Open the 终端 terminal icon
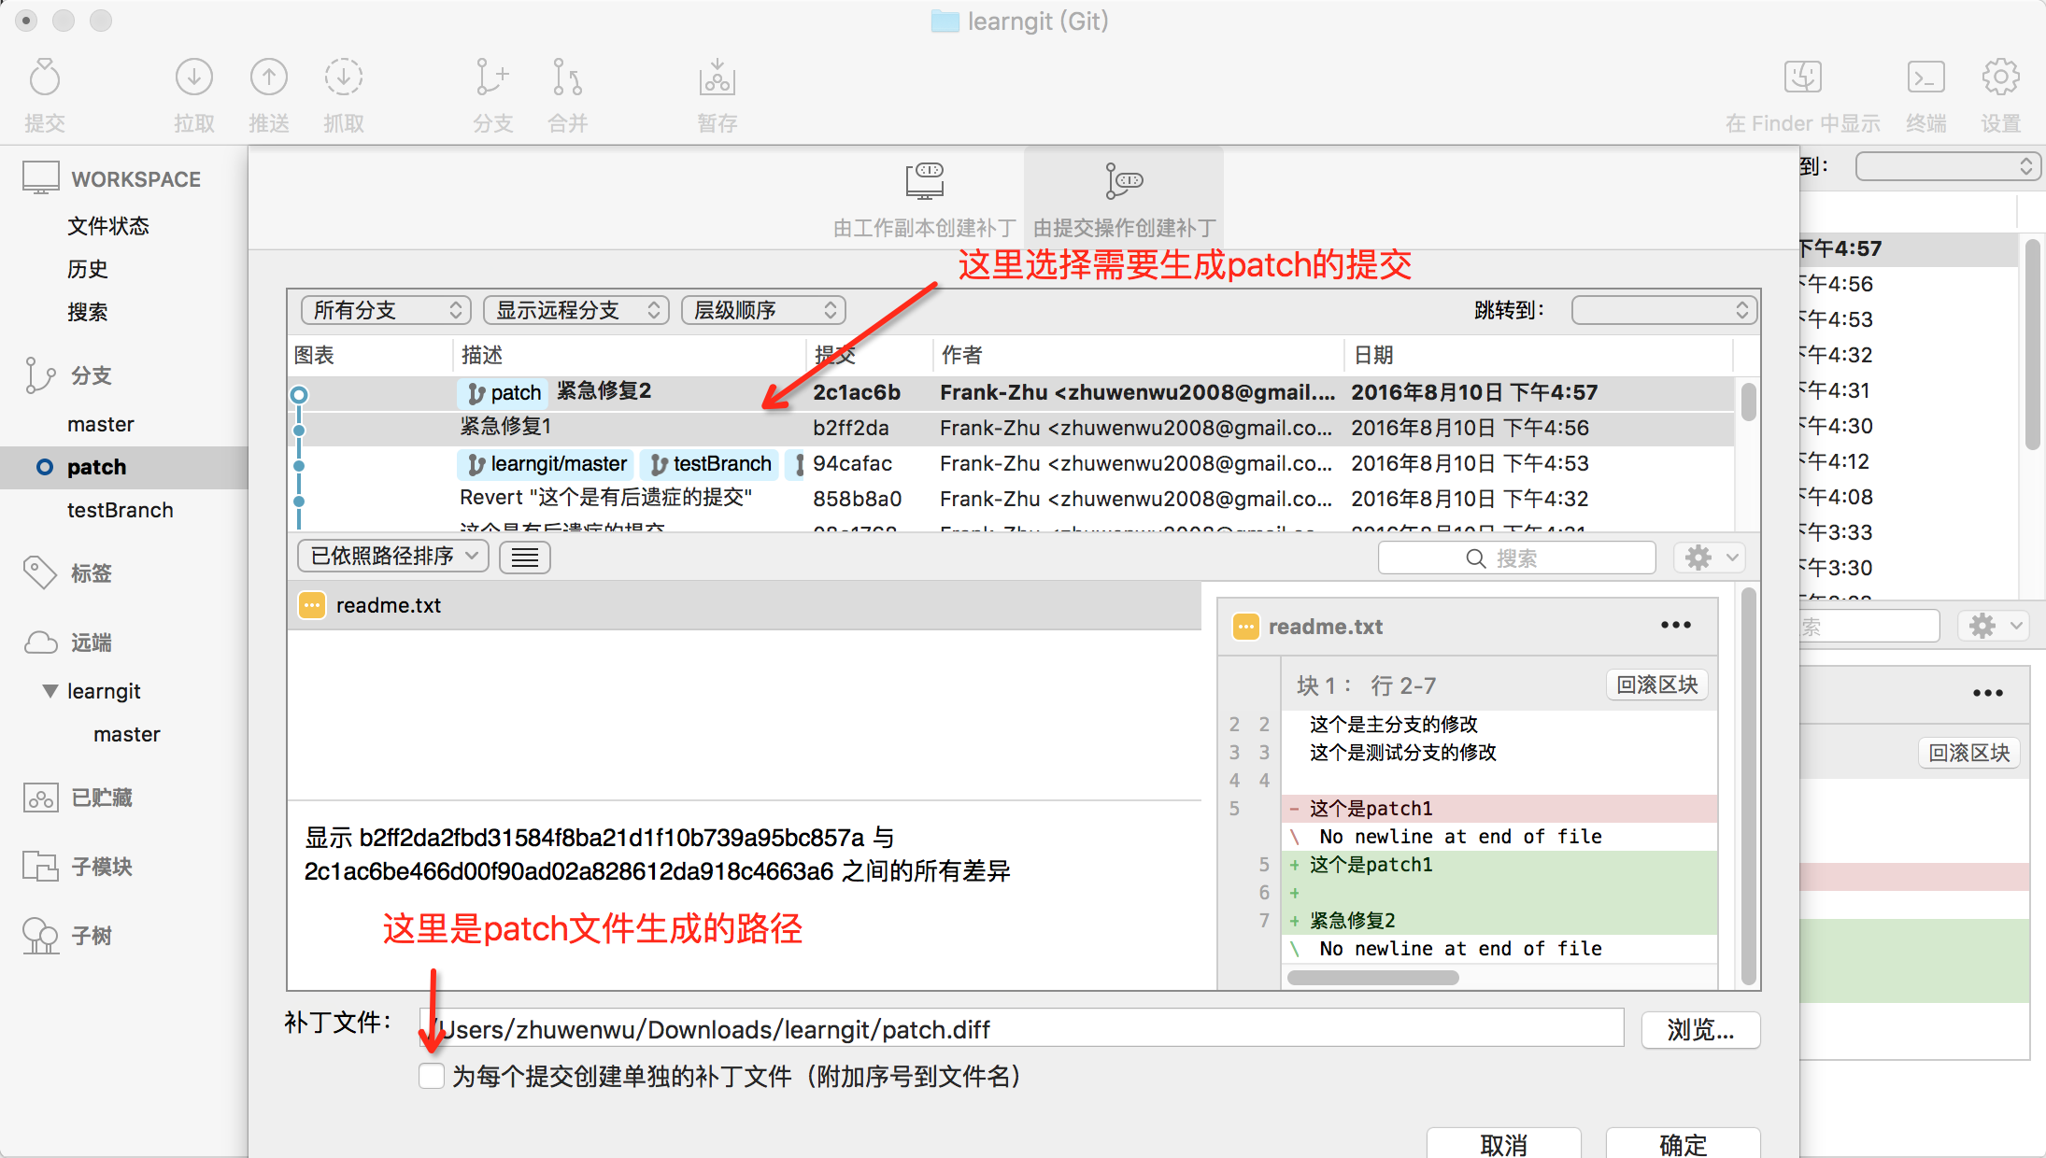The width and height of the screenshot is (2046, 1158). pyautogui.click(x=1925, y=78)
